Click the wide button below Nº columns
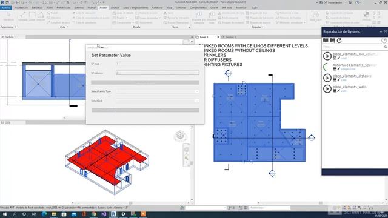This screenshot has width=388, height=218. point(145,82)
